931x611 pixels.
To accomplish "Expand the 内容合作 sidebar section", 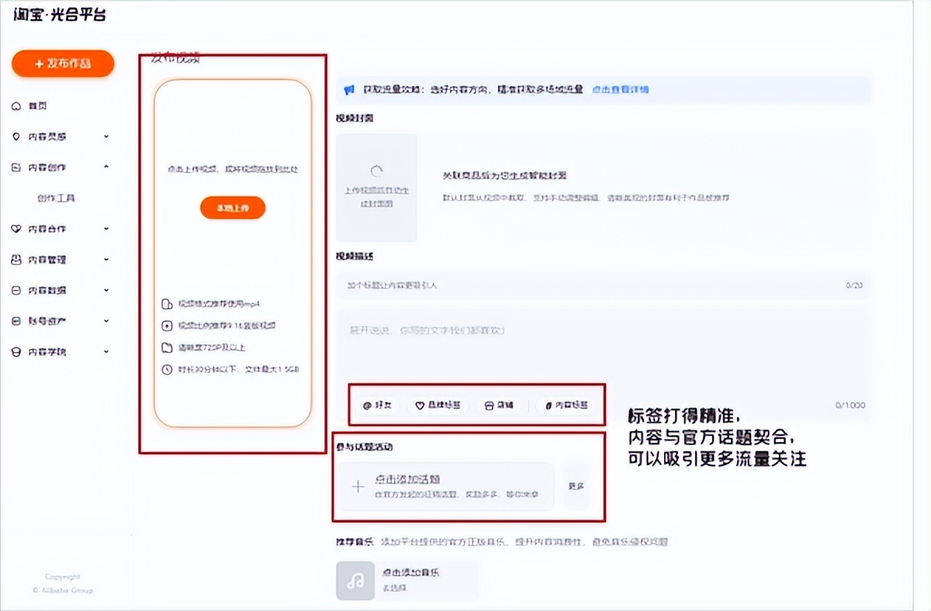I will 106,229.
